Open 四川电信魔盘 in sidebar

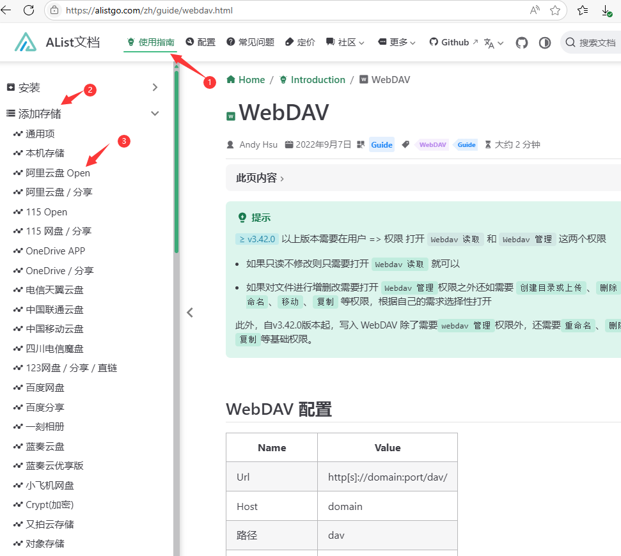[49, 349]
